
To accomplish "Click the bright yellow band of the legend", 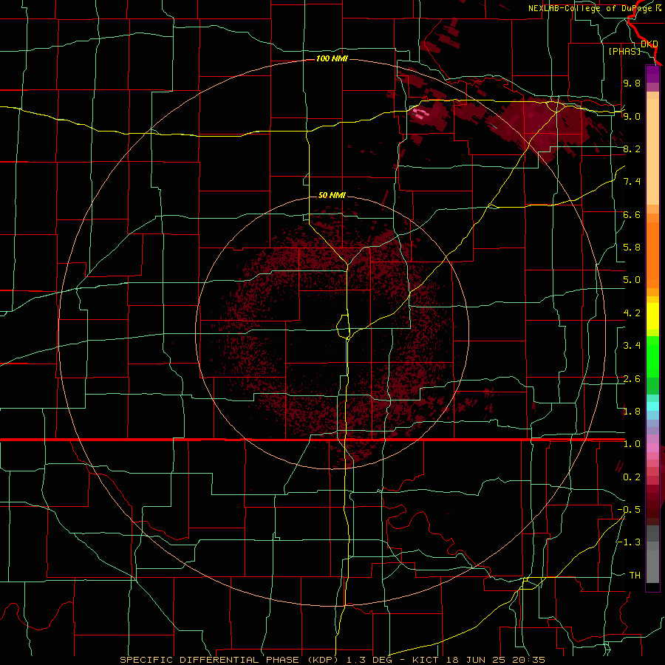I will point(652,316).
